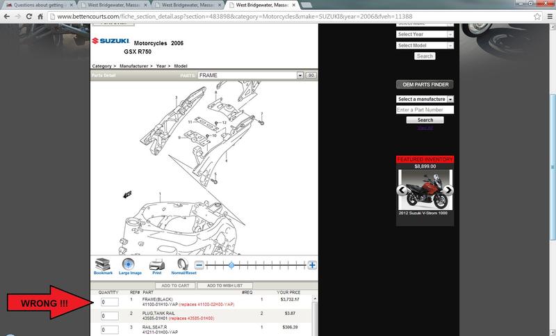This screenshot has height=336, width=556.
Task: Click the V-Strom 1000 motorcycle thumbnail
Action: point(425,190)
